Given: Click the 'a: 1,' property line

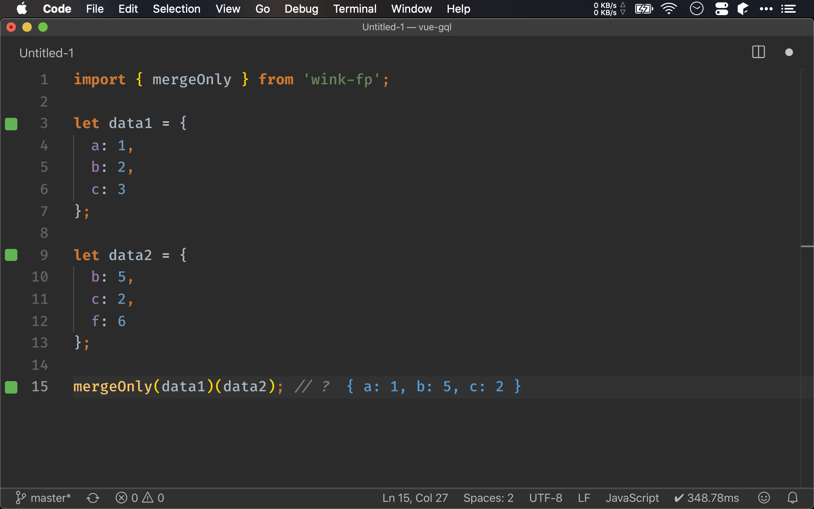Looking at the screenshot, I should [x=112, y=146].
